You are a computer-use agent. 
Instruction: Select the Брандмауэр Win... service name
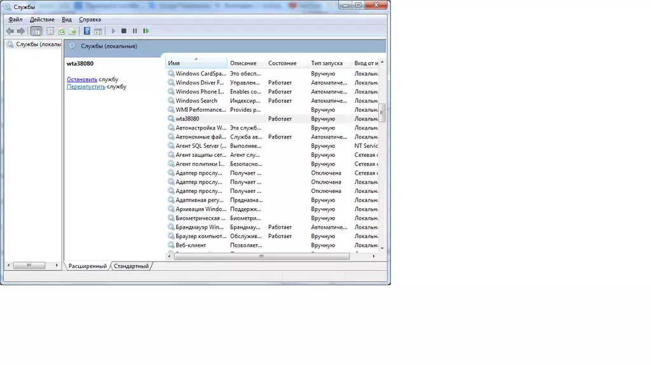200,227
